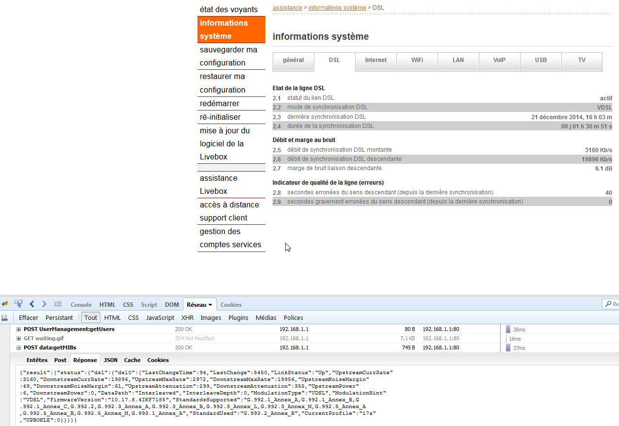Viewport: 619px width, 426px height.
Task: Click the magnifier search icon in Firebug
Action: pyautogui.click(x=607, y=304)
